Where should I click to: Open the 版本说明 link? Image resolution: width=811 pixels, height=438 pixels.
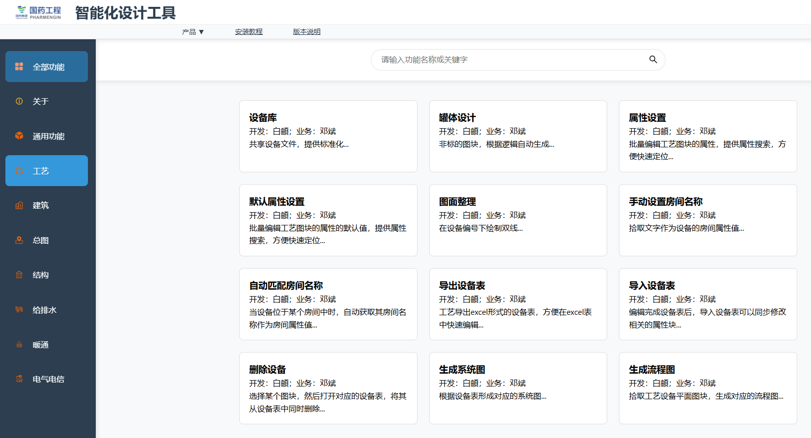[307, 32]
